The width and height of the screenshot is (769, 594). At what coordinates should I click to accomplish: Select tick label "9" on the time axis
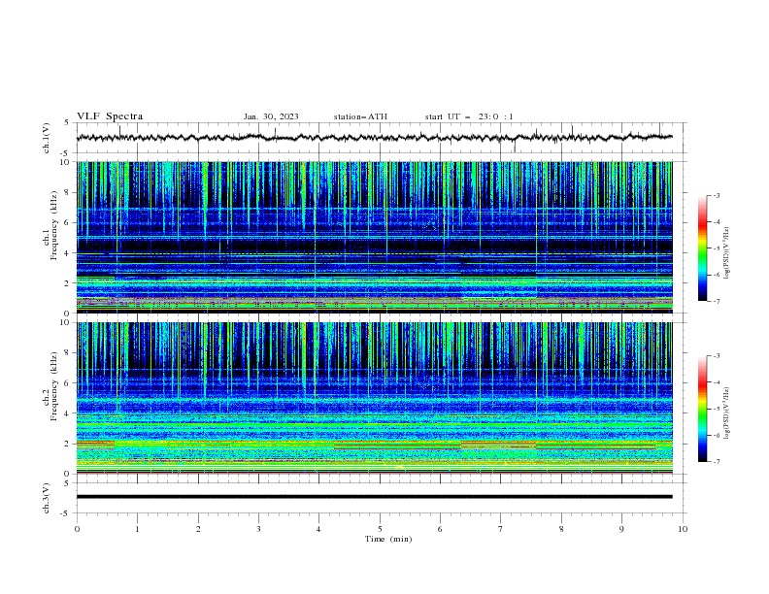pos(621,529)
